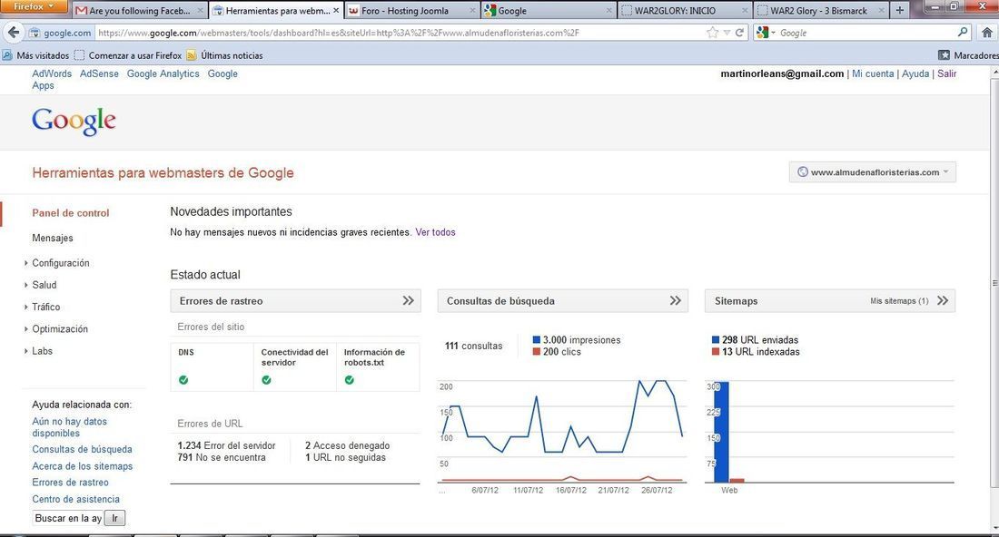This screenshot has width=999, height=537.
Task: Switch to the Are you following Facebook Gmail tab
Action: 139,10
